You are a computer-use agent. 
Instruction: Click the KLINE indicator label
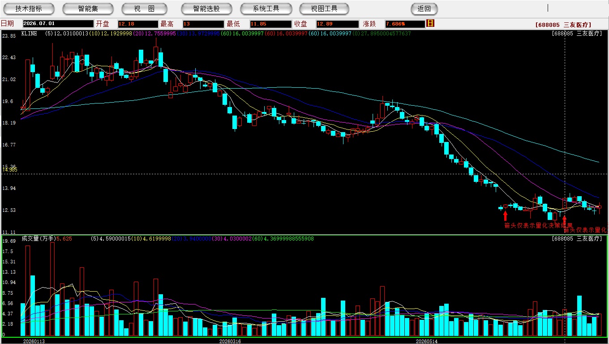[29, 34]
